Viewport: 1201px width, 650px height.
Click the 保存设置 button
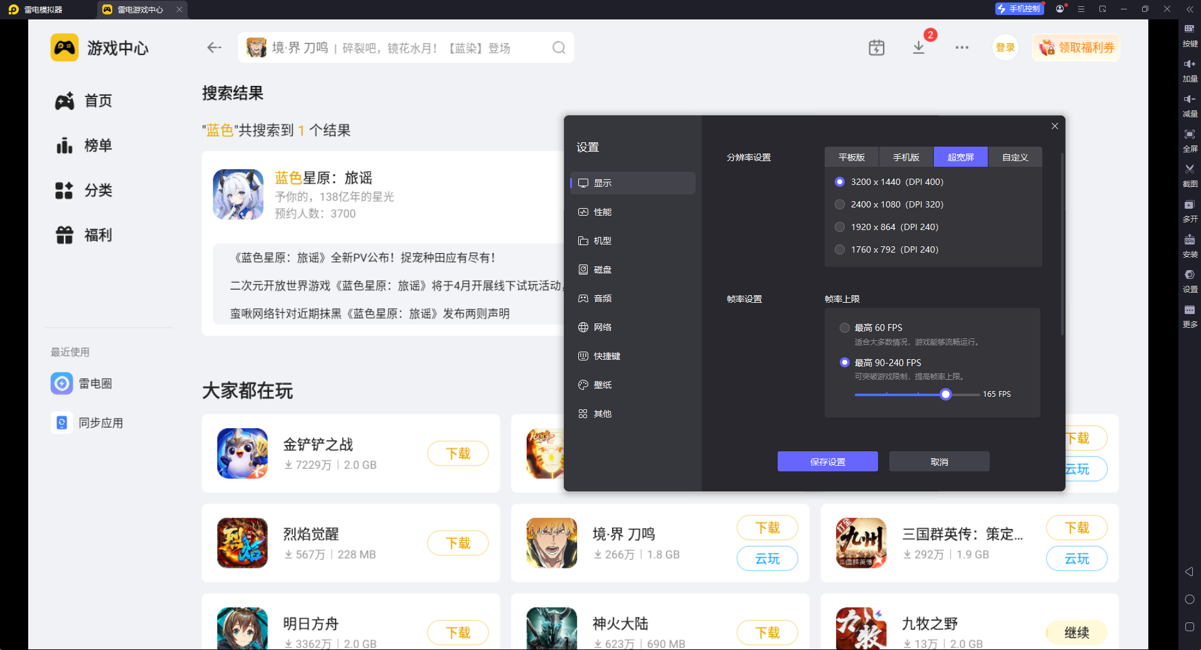828,462
